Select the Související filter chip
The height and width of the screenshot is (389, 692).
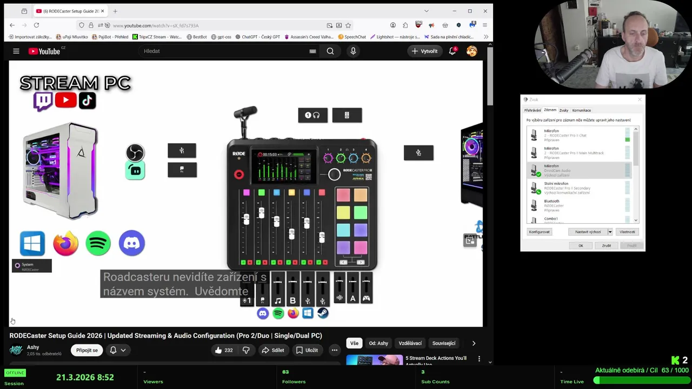[x=444, y=343]
